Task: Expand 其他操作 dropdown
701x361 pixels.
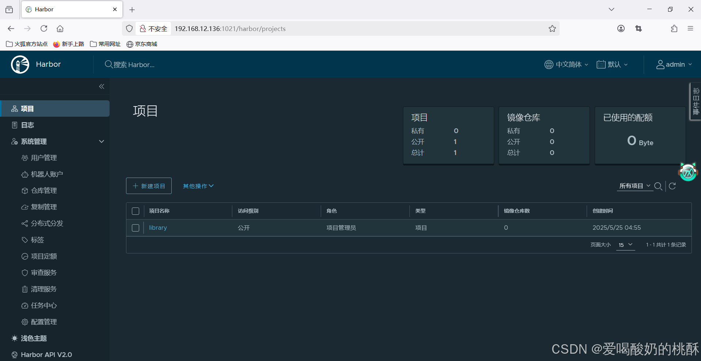Action: [198, 186]
